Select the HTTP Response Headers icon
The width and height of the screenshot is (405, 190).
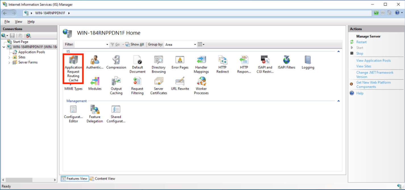tap(244, 65)
